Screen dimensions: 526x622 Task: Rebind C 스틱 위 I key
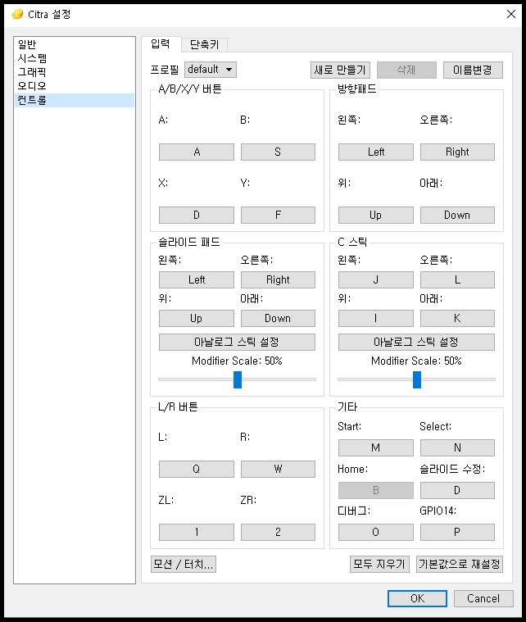tap(376, 318)
